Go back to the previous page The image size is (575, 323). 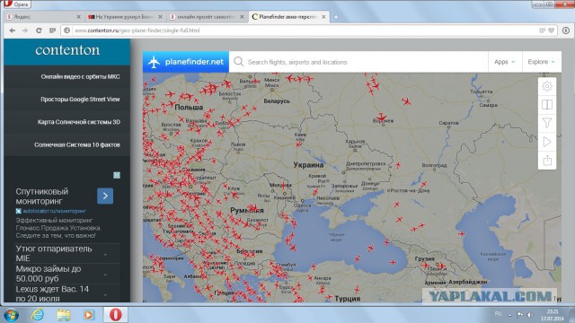(x=13, y=31)
